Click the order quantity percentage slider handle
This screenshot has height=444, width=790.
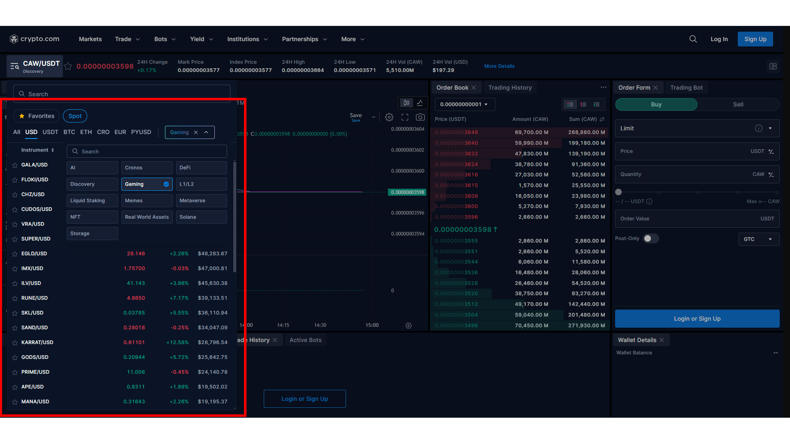click(x=618, y=192)
